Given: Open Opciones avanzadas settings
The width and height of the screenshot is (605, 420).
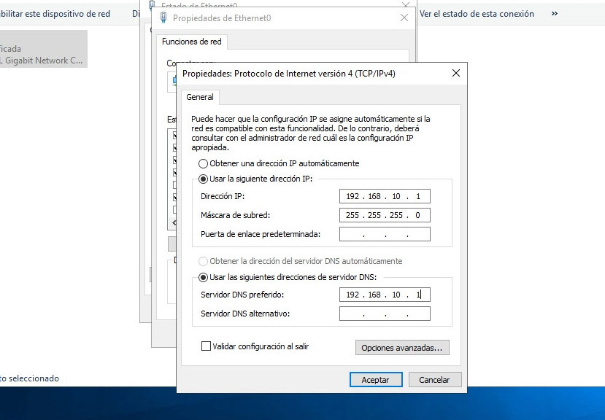Looking at the screenshot, I should pos(401,348).
